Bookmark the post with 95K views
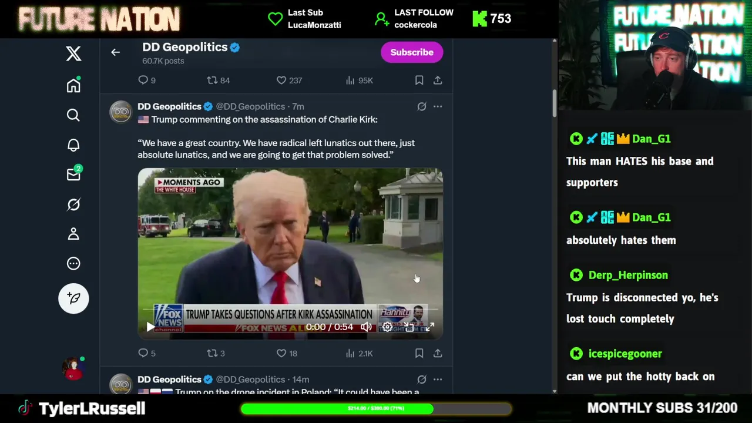 click(419, 80)
